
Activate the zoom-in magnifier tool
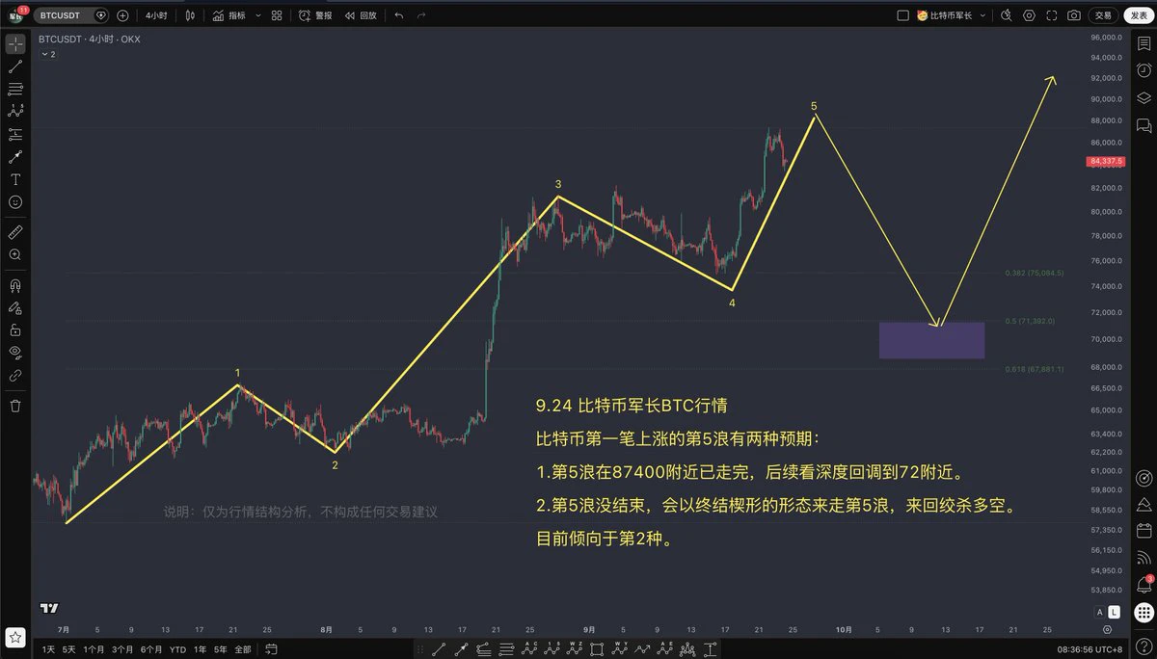tap(15, 255)
